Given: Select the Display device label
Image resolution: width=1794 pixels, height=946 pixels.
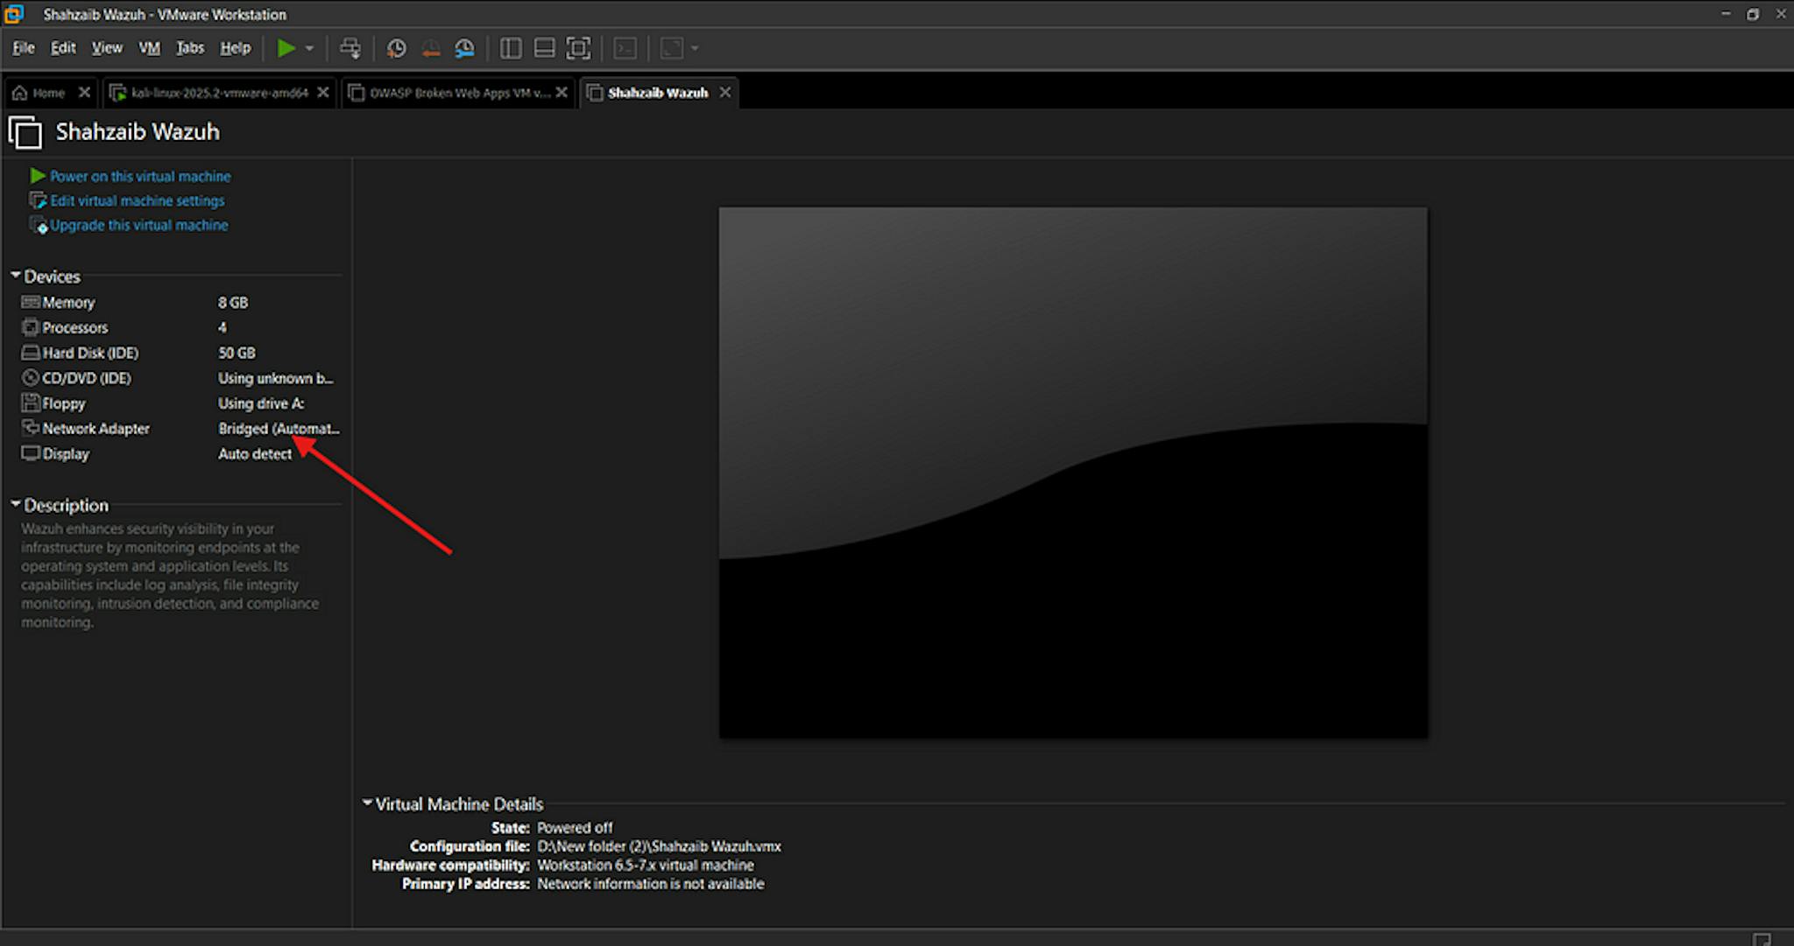Looking at the screenshot, I should 66,453.
